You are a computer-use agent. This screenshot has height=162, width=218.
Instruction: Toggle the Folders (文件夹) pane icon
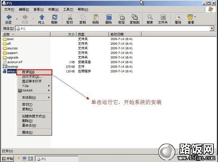point(163,17)
